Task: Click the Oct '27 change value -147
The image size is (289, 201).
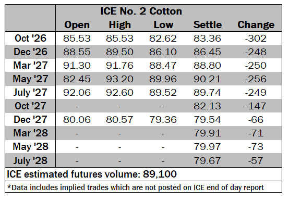Action: pos(256,106)
